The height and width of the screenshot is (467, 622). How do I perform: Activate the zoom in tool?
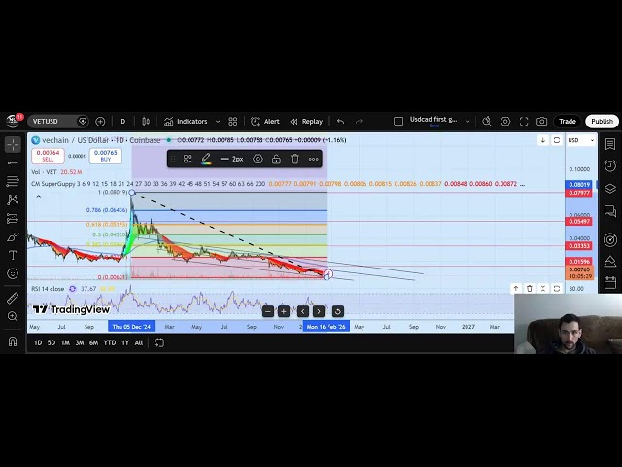13,316
